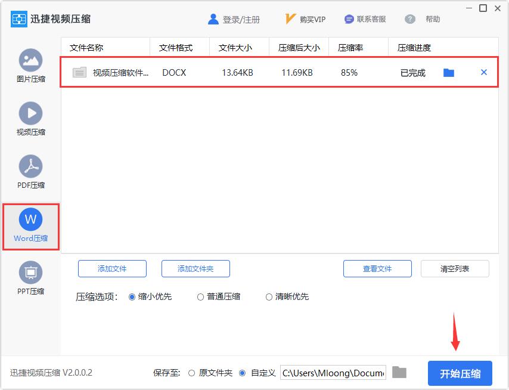The height and width of the screenshot is (390, 509).
Task: Click the VIP purchase icon
Action: click(290, 19)
